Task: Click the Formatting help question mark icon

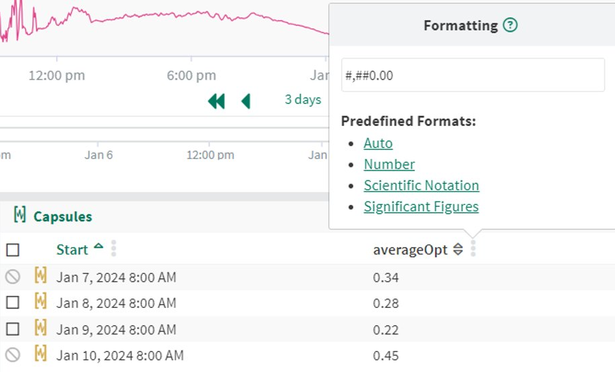Action: click(x=510, y=26)
